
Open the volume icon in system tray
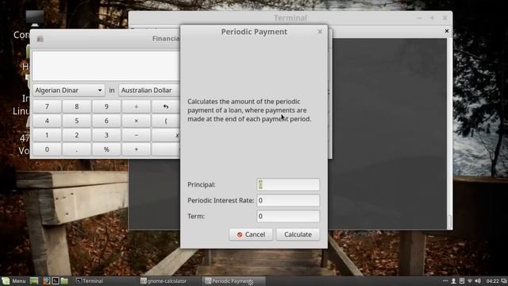click(x=478, y=281)
